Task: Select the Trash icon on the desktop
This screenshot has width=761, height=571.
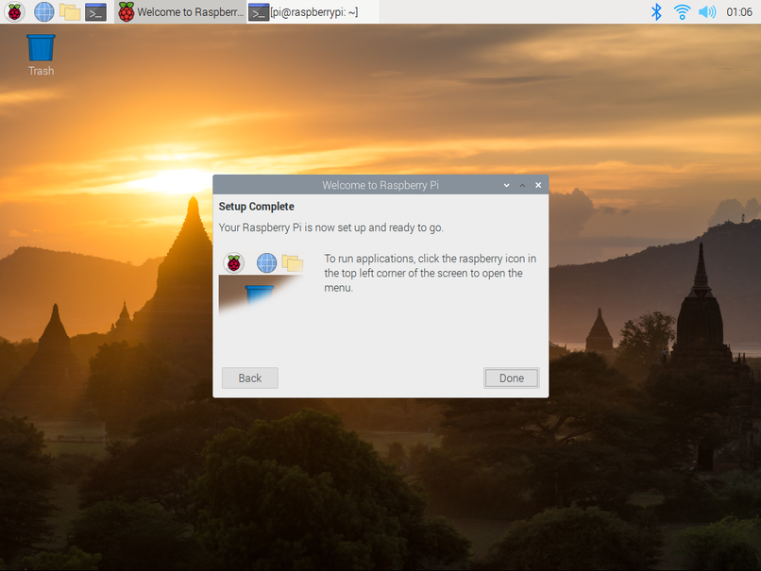Action: (41, 55)
